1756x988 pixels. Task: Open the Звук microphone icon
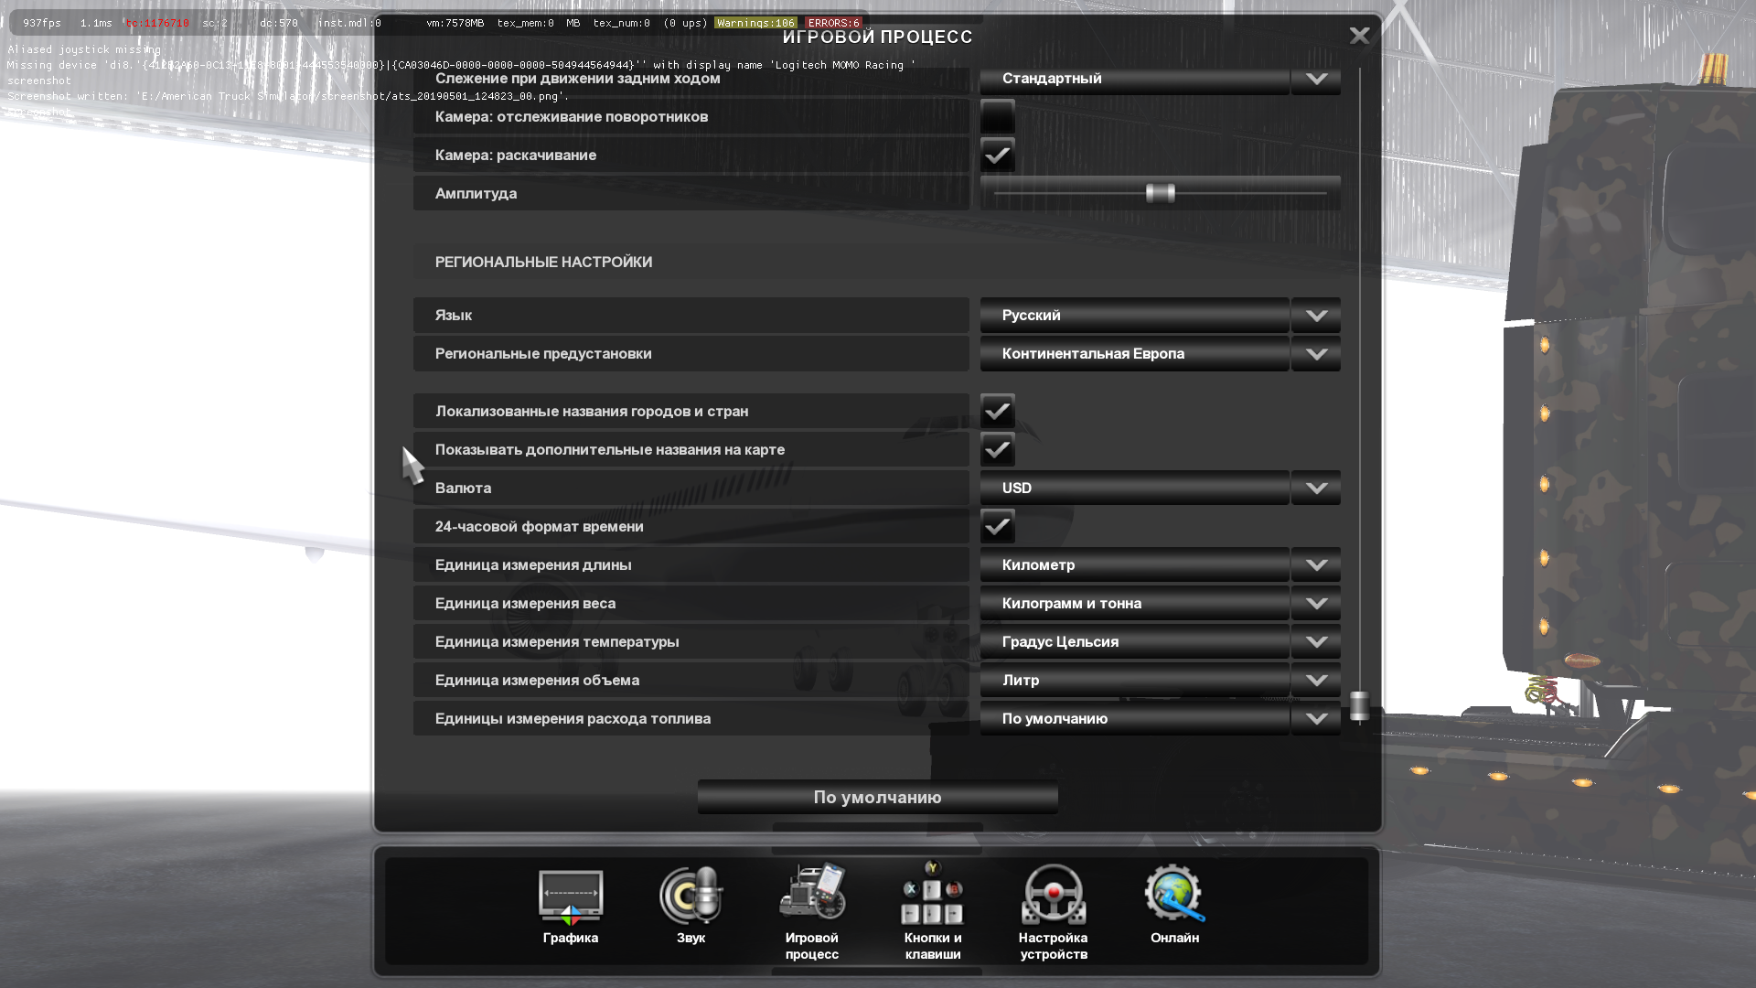point(691,895)
